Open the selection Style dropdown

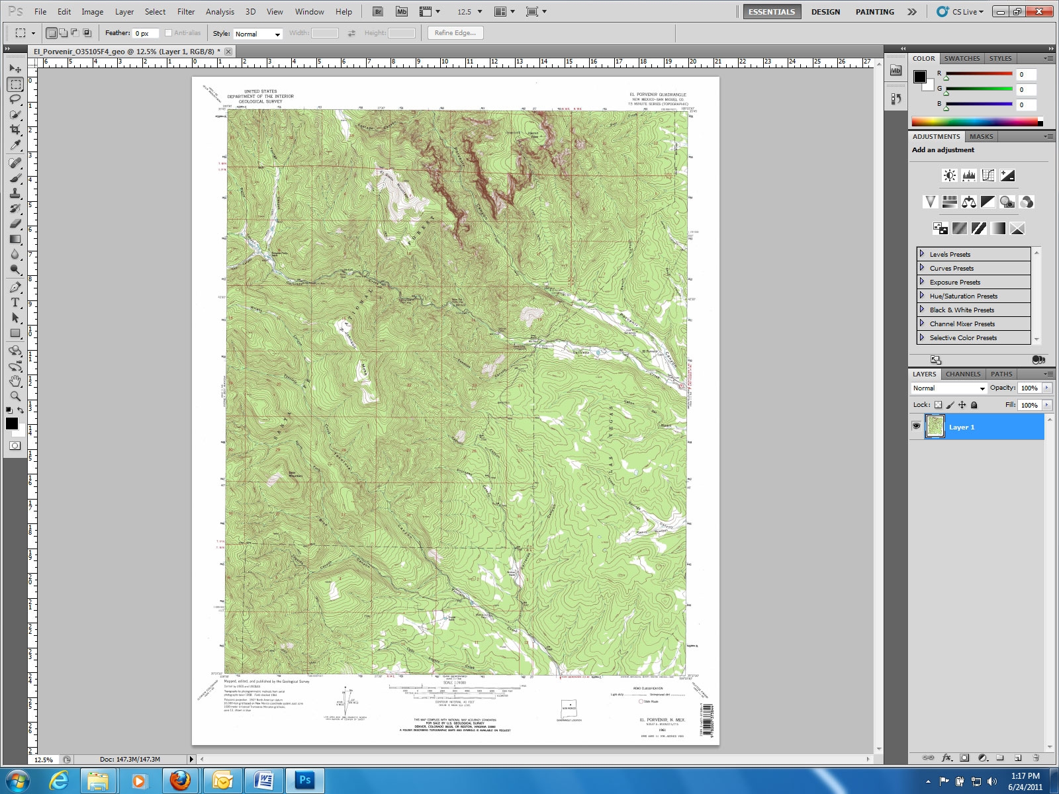pos(258,34)
